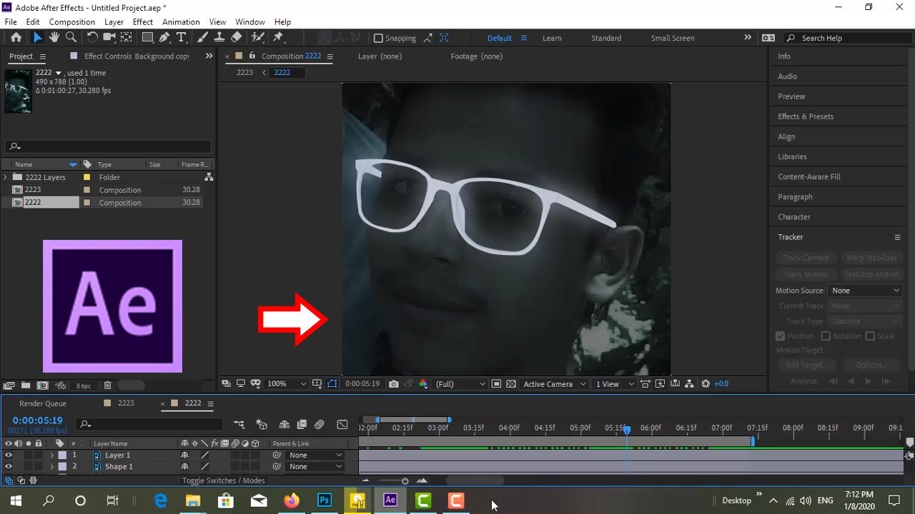Screen dimensions: 915x514
Task: Select the Clone Stamp tool
Action: click(219, 38)
